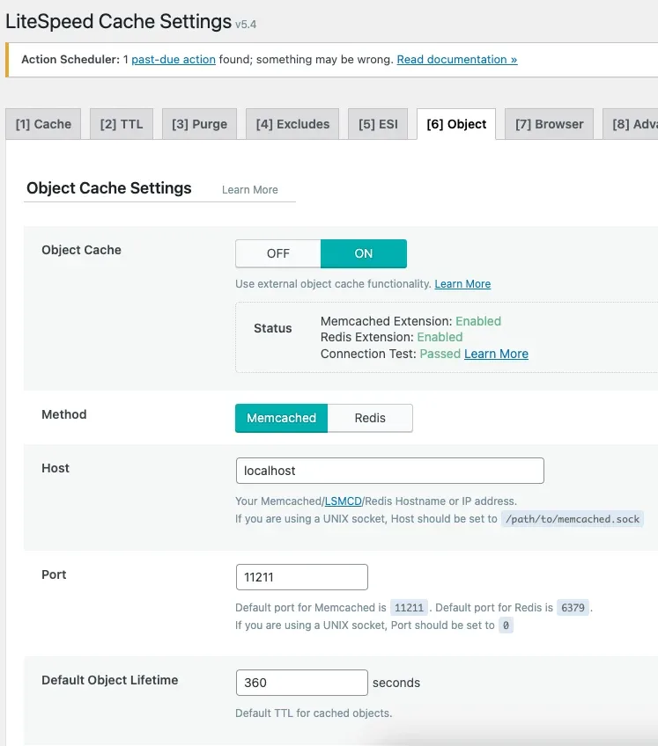
Task: Focus the Port input field
Action: coord(301,577)
